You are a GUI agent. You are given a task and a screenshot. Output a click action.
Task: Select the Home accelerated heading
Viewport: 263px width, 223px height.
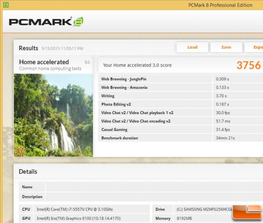pos(44,62)
